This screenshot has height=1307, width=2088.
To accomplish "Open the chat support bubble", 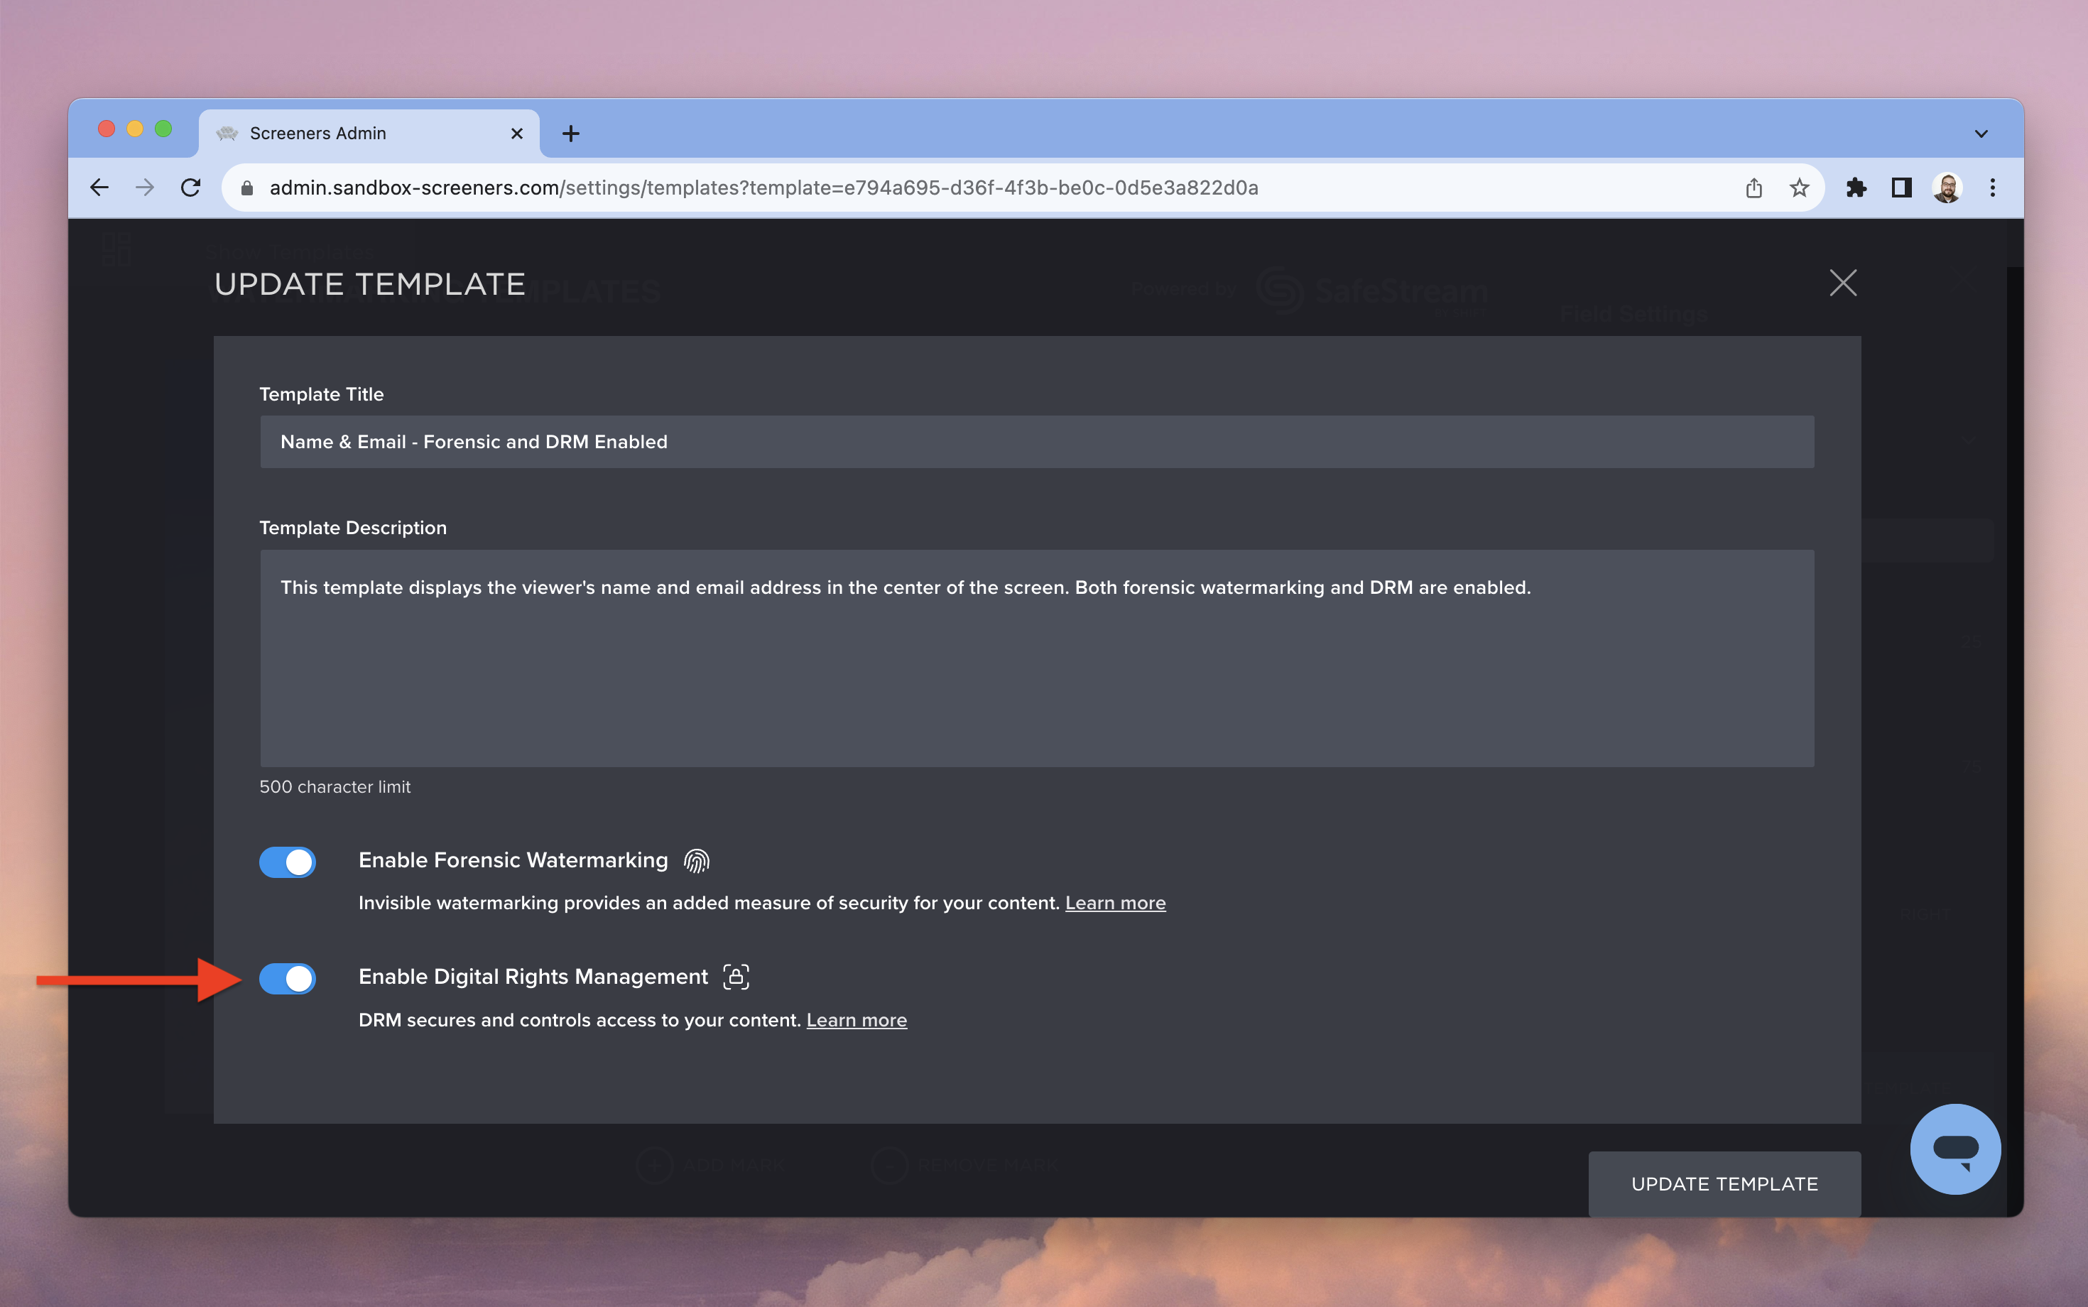I will coord(1955,1149).
